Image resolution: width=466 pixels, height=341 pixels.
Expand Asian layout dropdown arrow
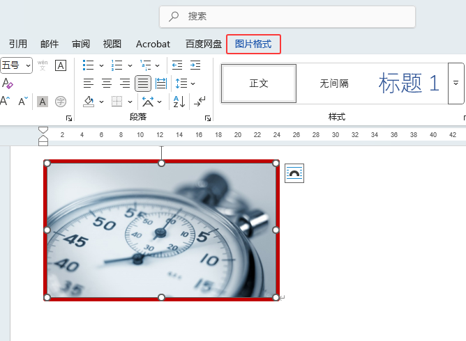(160, 102)
